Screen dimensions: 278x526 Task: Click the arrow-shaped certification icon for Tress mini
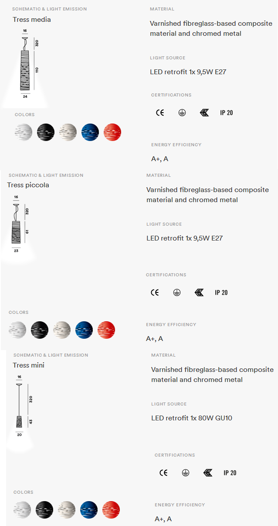(208, 473)
